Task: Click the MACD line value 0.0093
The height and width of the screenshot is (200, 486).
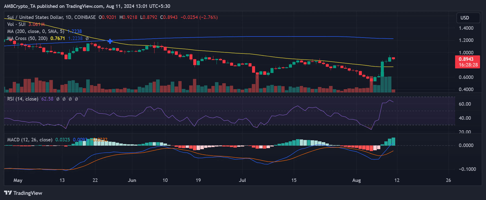Action: (80, 140)
